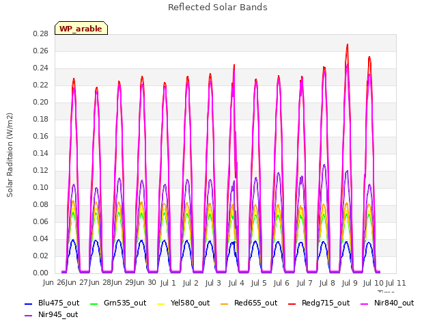Click the Jul 4 x-axis date label
Image resolution: width=437 pixels, height=328 pixels.
click(236, 283)
